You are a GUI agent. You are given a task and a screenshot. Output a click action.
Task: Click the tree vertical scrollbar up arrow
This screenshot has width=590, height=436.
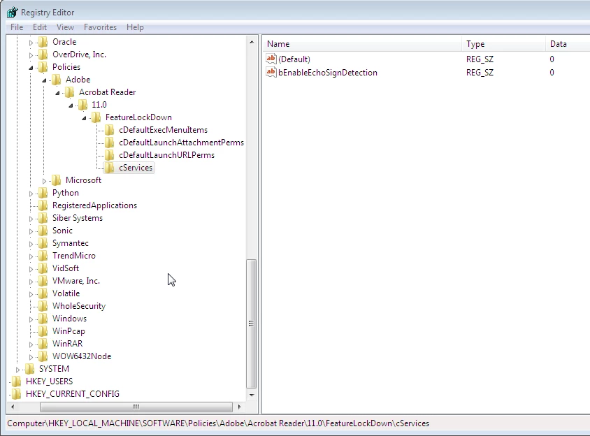coord(252,42)
